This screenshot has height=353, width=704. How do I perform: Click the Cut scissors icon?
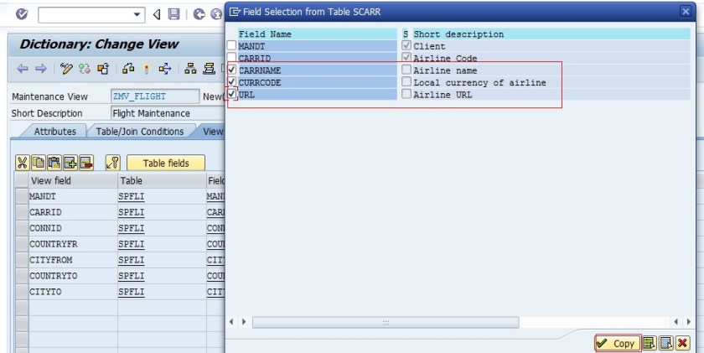[x=23, y=163]
